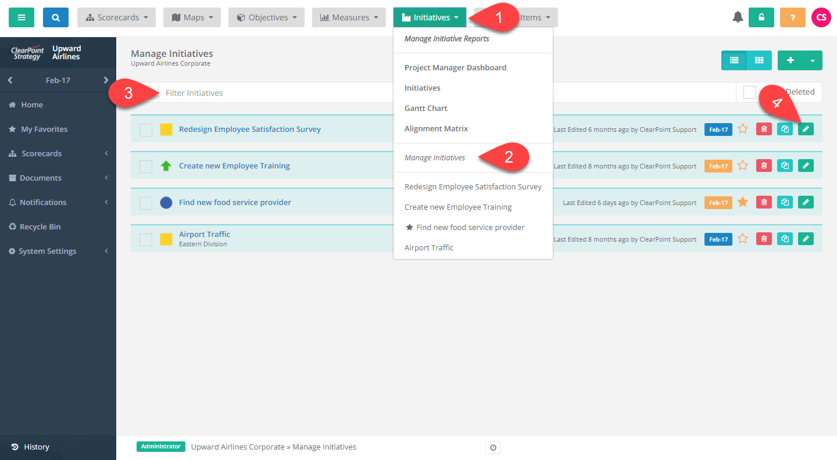Click the yellow status square beside "Redesign Employee Satisfaction Survey"
This screenshot has height=460, width=837.
point(166,130)
